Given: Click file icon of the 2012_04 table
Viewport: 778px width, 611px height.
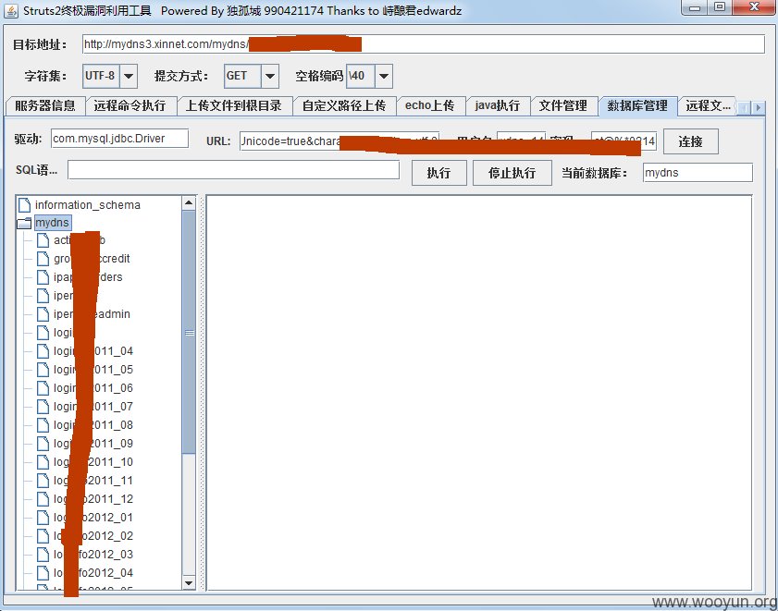Looking at the screenshot, I should 43,573.
